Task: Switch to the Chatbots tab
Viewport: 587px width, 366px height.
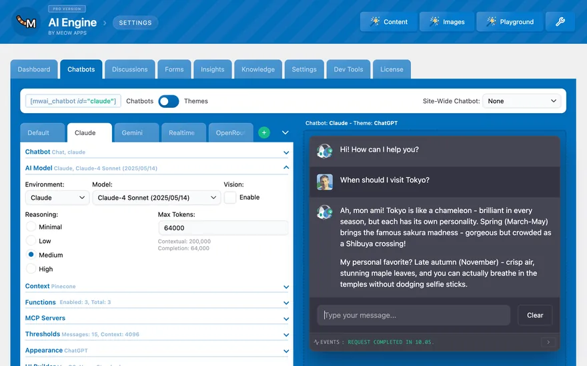Action: tap(81, 69)
